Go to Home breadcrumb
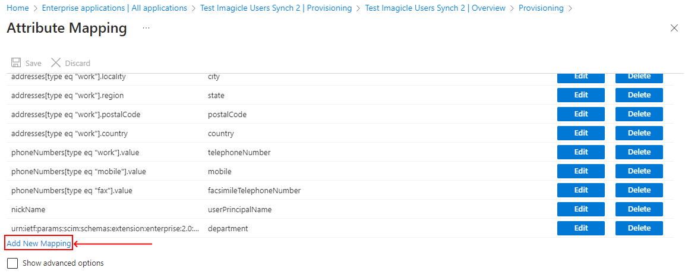Image resolution: width=685 pixels, height=277 pixels. [x=18, y=8]
